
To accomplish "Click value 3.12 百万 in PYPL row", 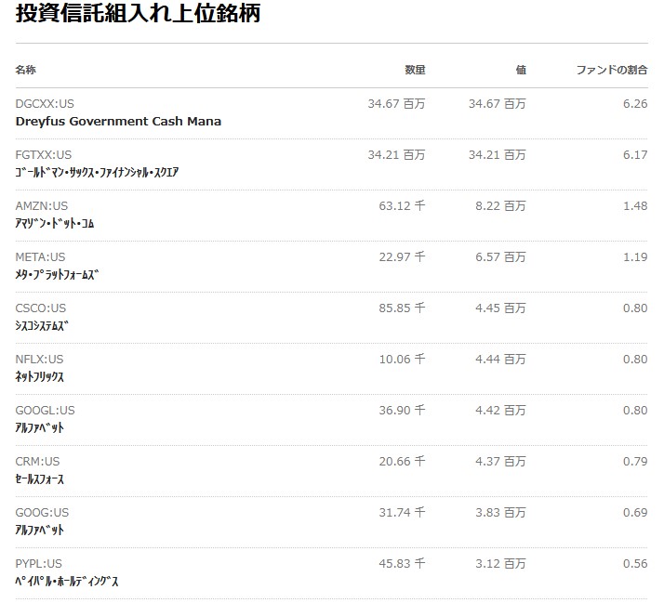I will click(x=500, y=564).
